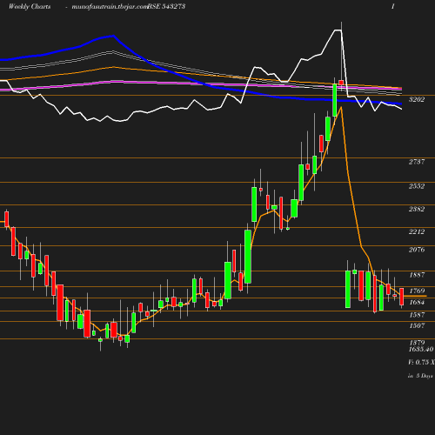This screenshot has height=435, width=435.
Task: Click the munafasutra.com watermark text at the top
Action: [110, 6]
